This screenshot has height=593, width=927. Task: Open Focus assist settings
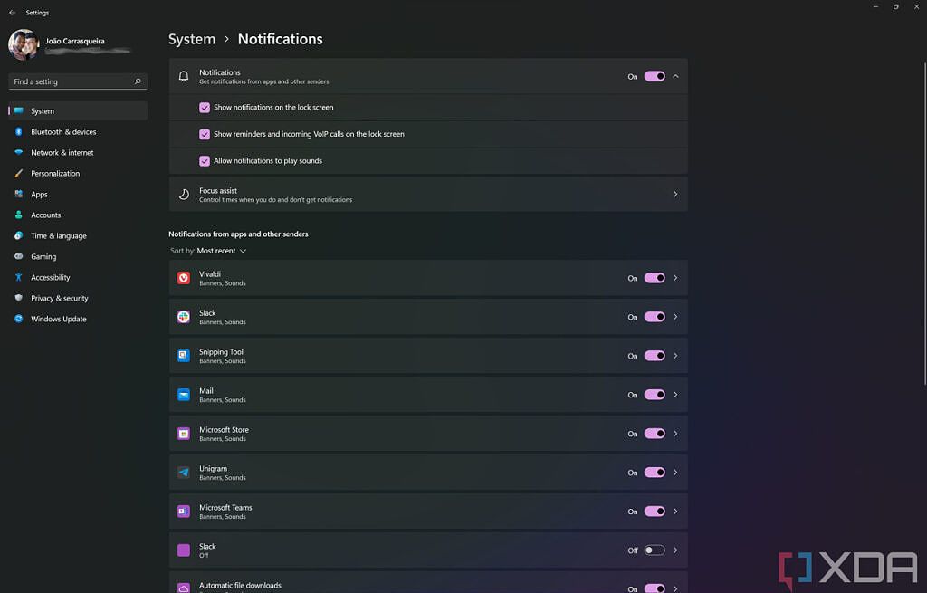[x=427, y=195]
